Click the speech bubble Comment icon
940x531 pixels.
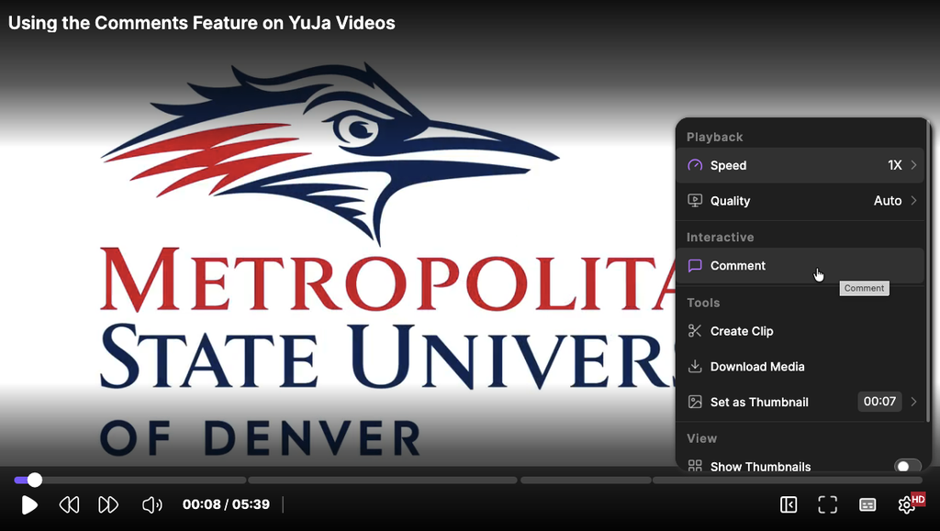(695, 265)
